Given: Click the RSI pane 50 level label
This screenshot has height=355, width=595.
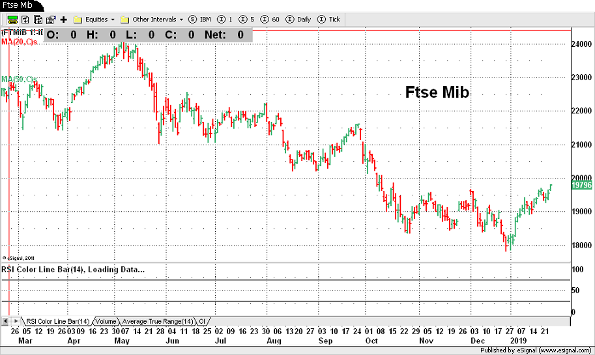Looking at the screenshot, I should coord(575,290).
